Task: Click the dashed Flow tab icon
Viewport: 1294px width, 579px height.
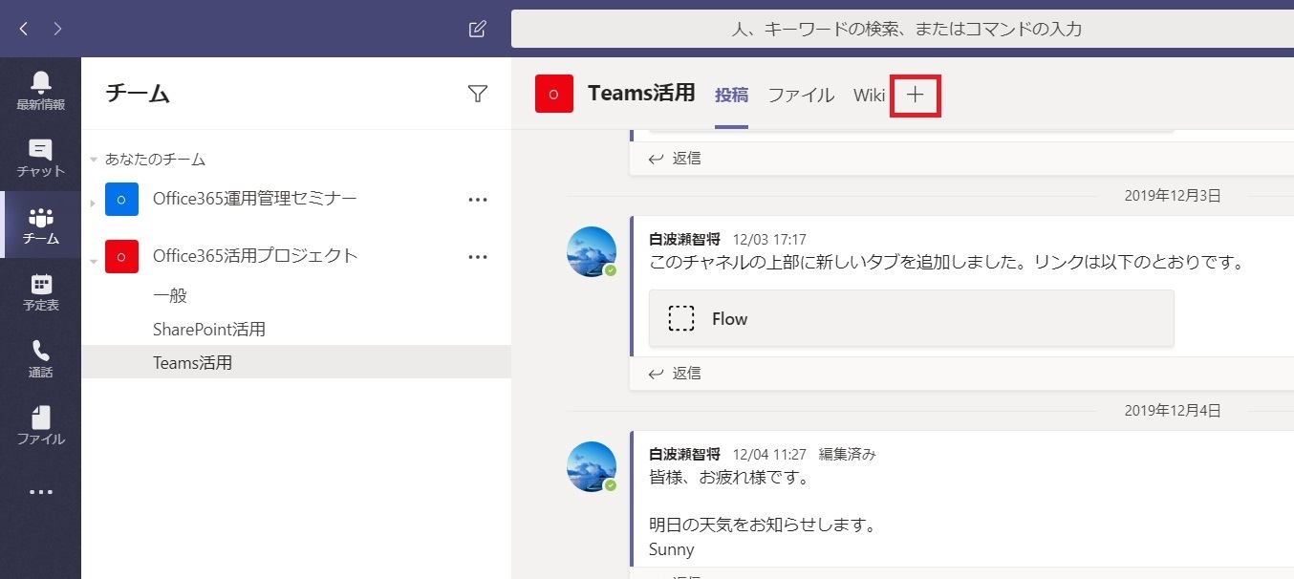Action: (x=681, y=318)
